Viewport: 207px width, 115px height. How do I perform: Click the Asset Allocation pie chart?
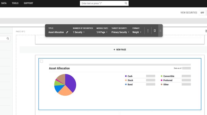65,85
